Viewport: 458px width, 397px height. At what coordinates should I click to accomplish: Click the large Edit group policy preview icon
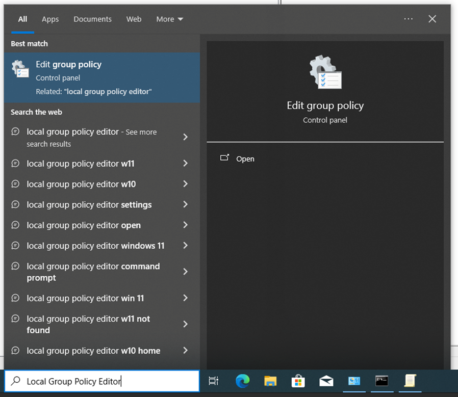click(325, 72)
